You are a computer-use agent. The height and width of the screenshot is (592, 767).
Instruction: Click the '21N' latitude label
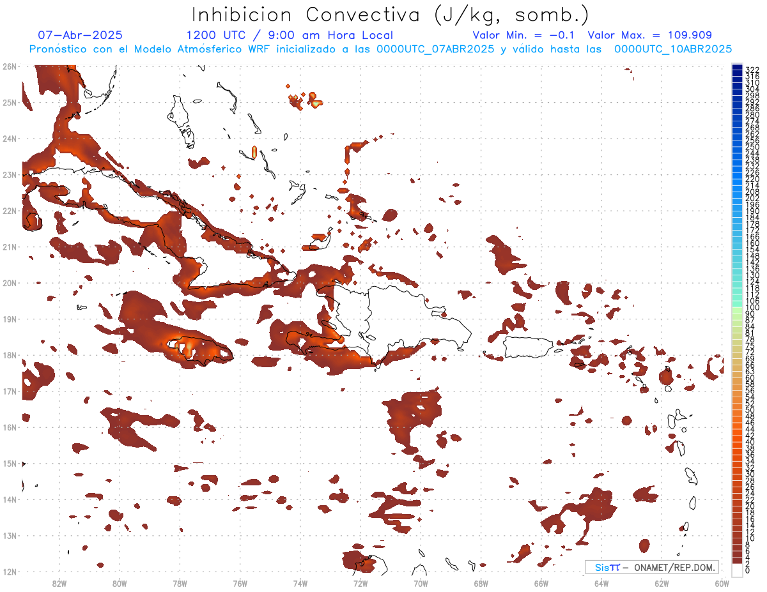point(10,247)
